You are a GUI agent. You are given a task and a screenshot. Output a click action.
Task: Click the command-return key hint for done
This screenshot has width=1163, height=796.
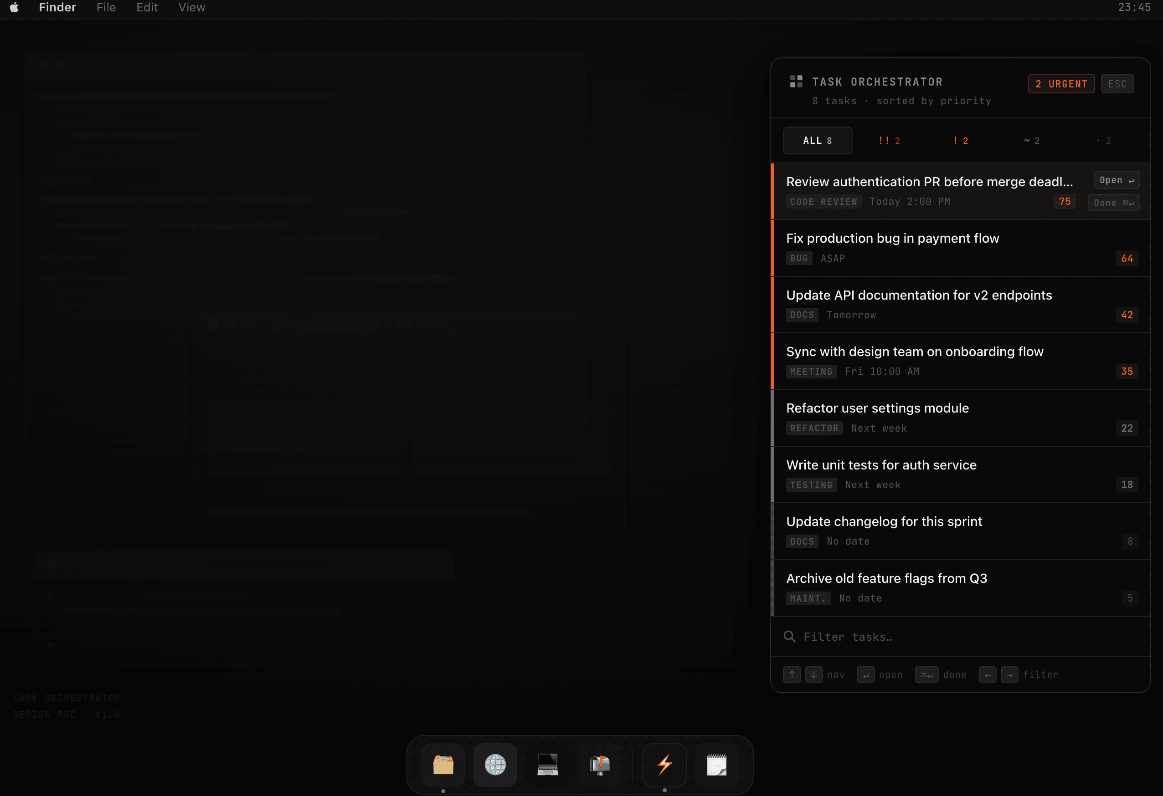coord(927,674)
